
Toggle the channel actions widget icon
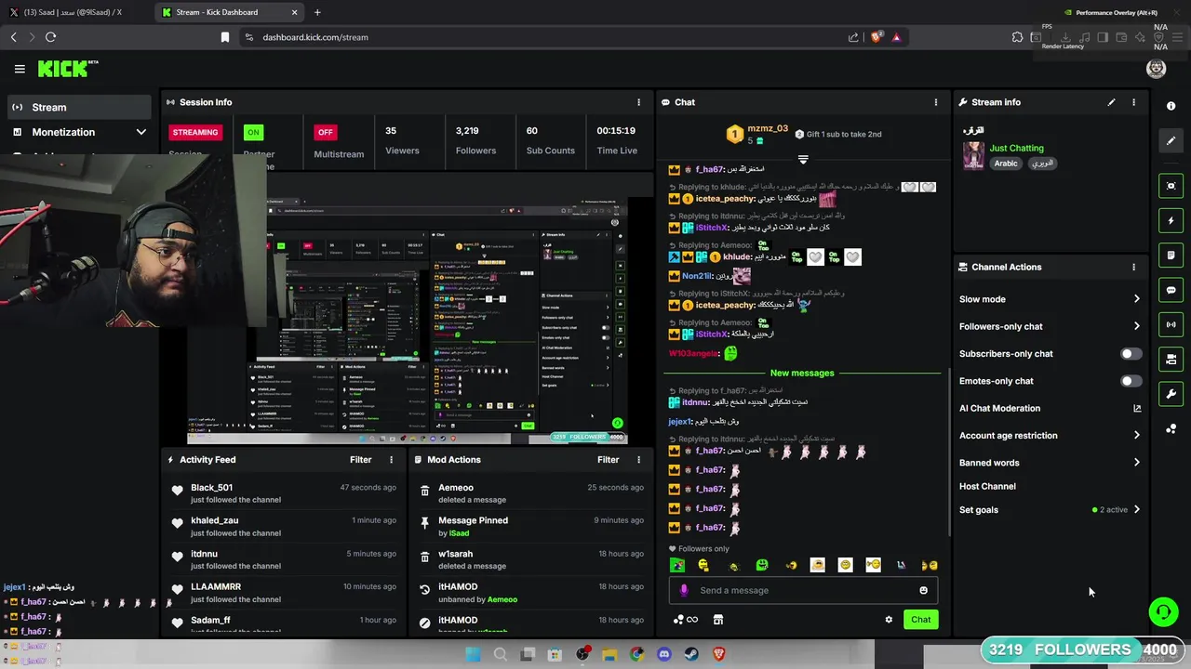point(1171,359)
